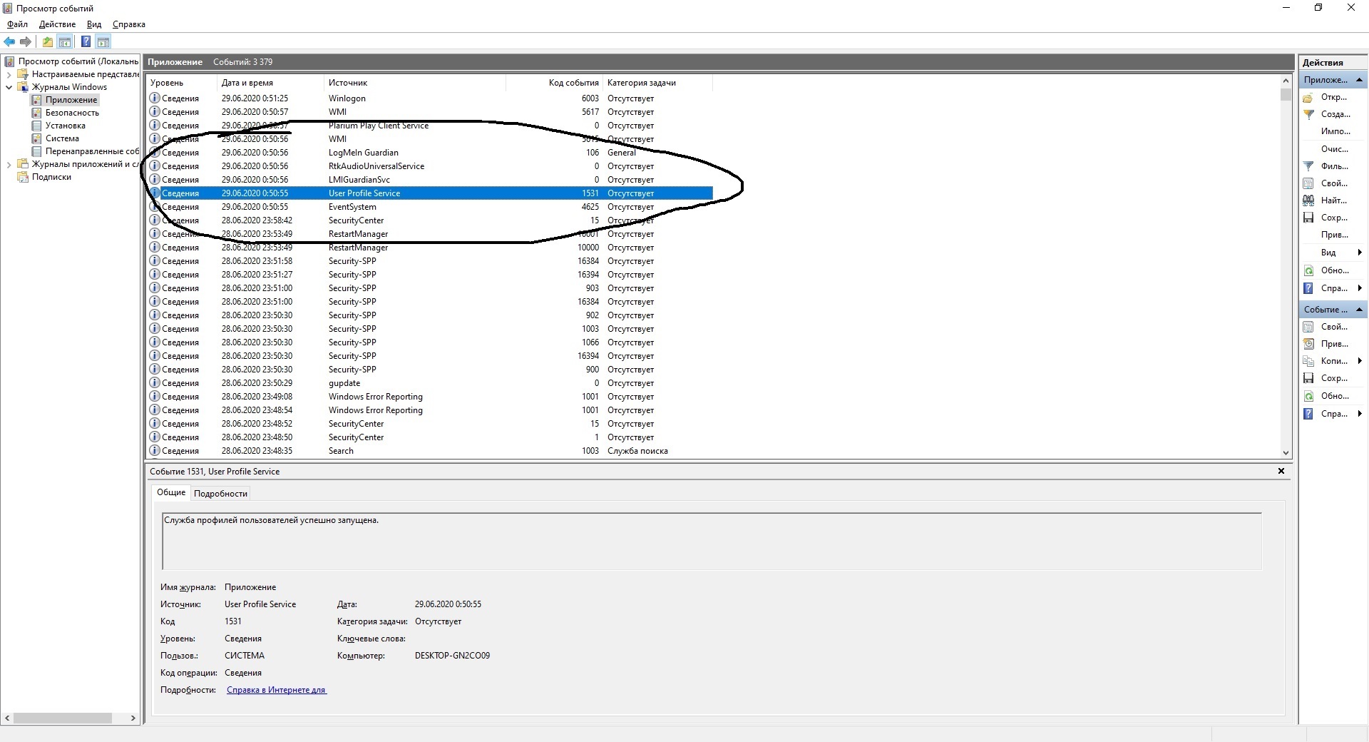Collapse the Приложение section in Actions pane
Screen dimensions: 1369x742
[x=1359, y=80]
